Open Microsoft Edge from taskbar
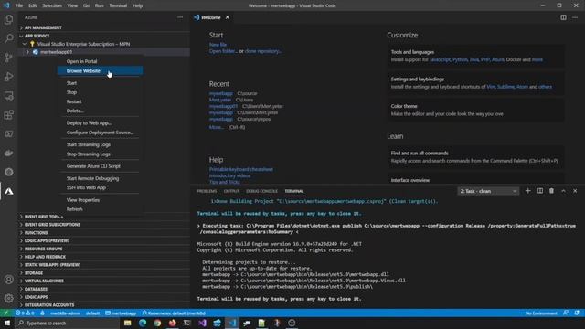This screenshot has height=329, width=585. point(143,323)
